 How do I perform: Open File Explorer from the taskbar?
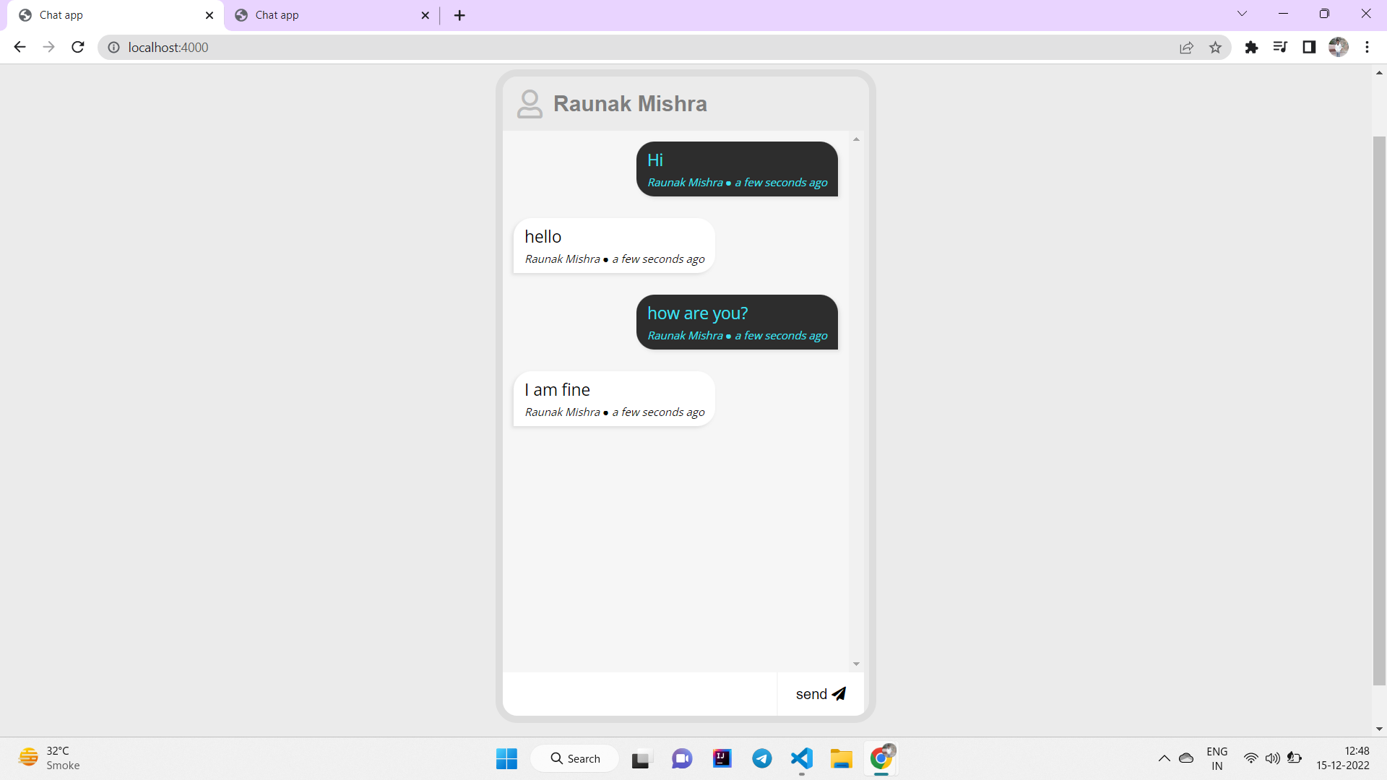tap(841, 758)
